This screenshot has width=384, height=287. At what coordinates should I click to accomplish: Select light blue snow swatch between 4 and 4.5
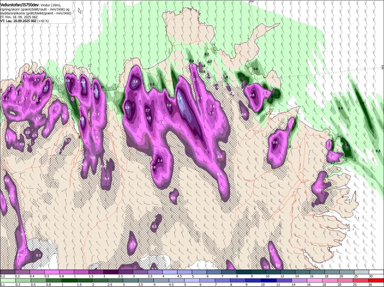coord(170,272)
